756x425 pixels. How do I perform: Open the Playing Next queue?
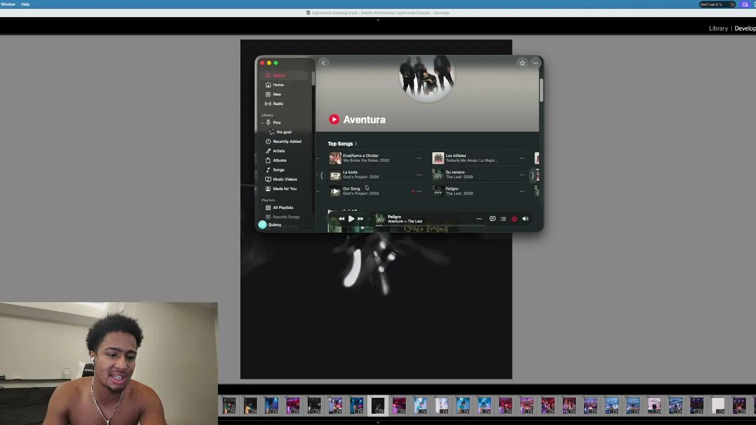click(x=503, y=219)
